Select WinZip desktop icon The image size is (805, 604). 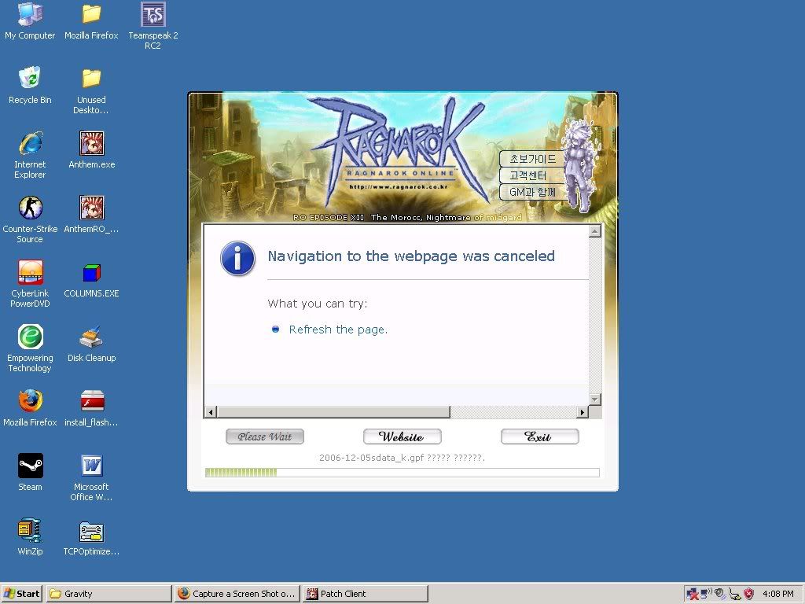(30, 536)
